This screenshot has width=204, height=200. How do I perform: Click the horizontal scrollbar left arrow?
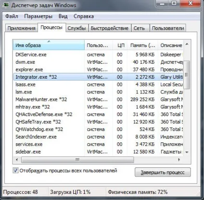(x=17, y=159)
